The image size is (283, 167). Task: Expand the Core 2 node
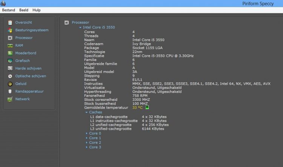click(87, 143)
